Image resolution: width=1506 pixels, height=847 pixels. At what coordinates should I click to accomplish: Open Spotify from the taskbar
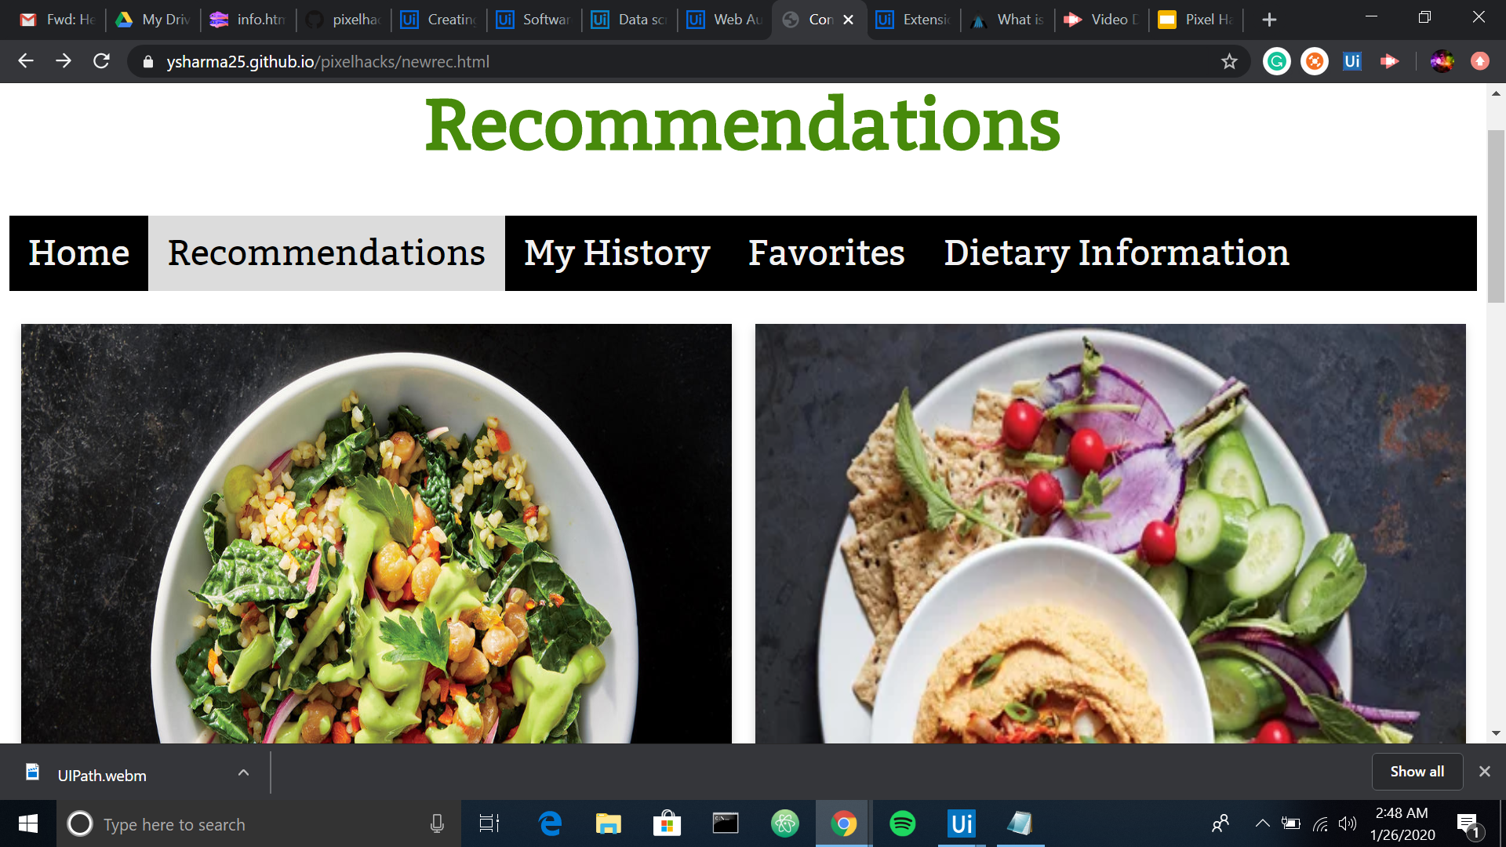coord(902,823)
